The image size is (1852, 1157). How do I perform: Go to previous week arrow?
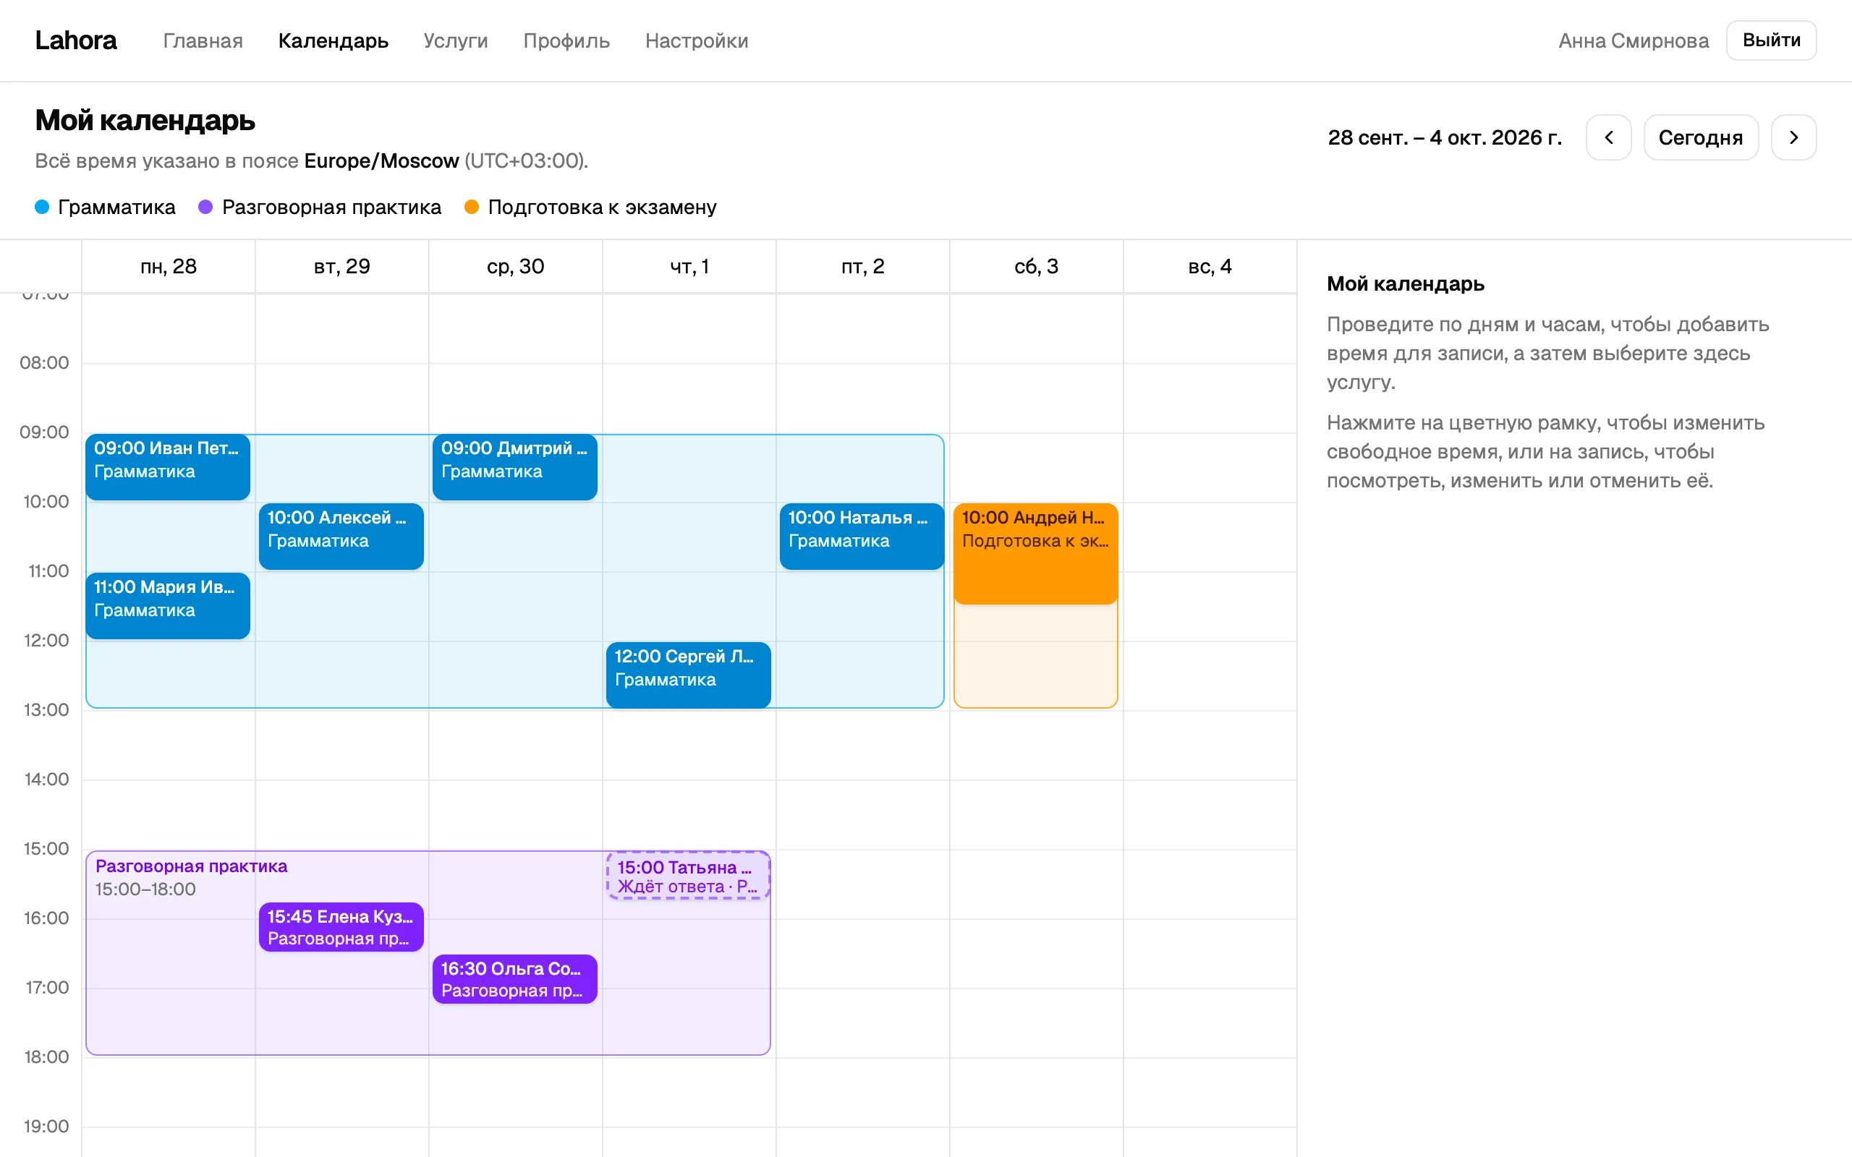click(x=1608, y=137)
